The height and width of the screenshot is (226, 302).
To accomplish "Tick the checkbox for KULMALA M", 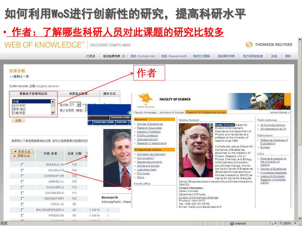I will 22,170.
